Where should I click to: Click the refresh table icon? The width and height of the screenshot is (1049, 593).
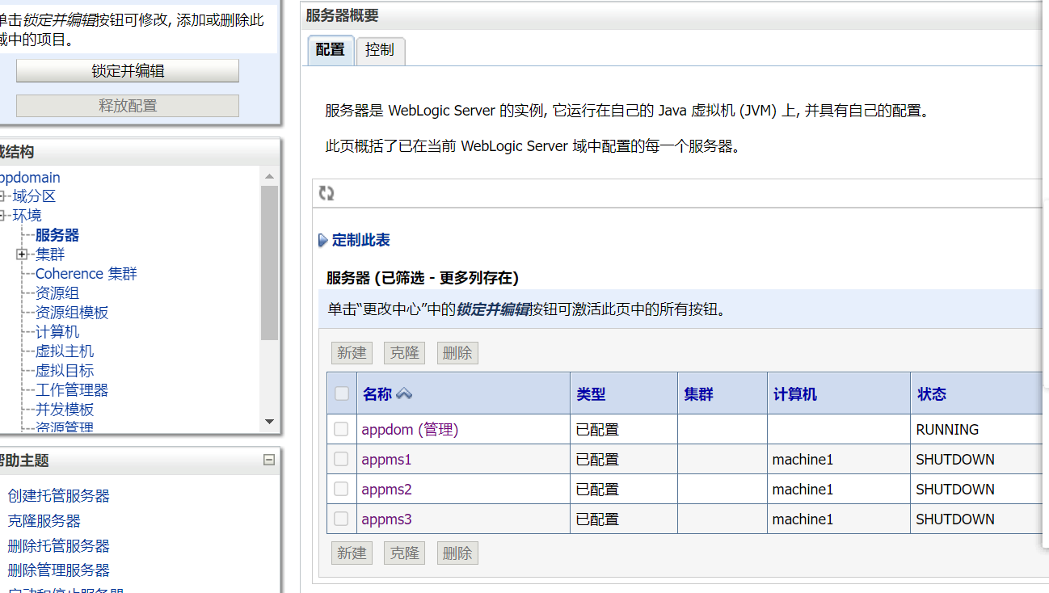coord(326,193)
